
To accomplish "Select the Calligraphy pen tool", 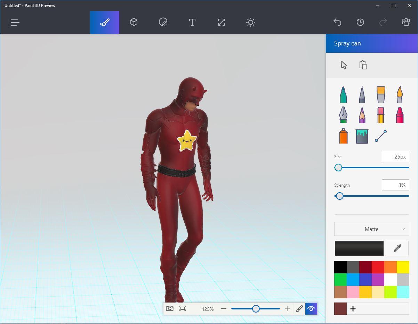I will pyautogui.click(x=362, y=95).
